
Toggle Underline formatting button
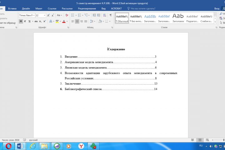[x=29, y=21]
